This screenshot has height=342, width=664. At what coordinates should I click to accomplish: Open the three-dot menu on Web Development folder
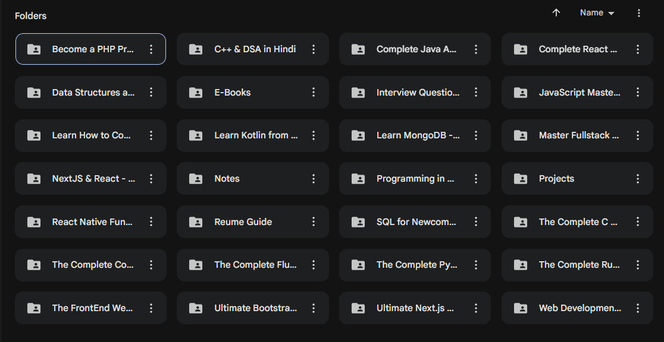coord(638,308)
